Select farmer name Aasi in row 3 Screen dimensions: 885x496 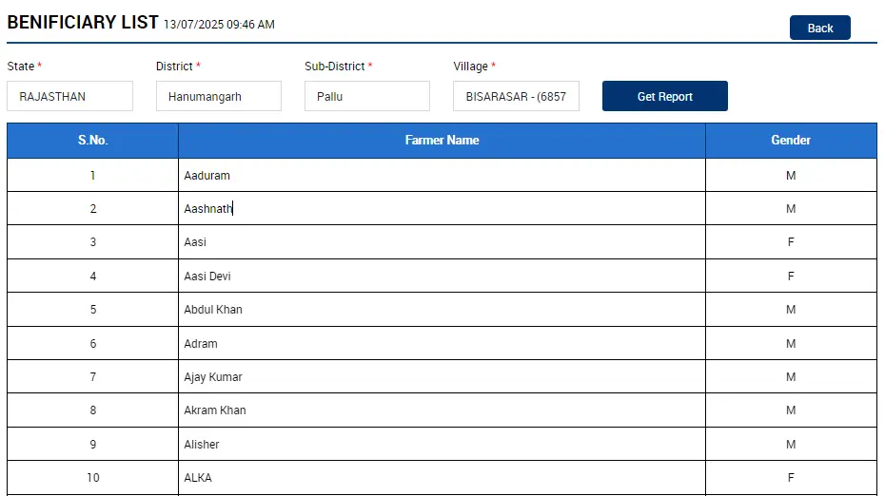coord(195,241)
